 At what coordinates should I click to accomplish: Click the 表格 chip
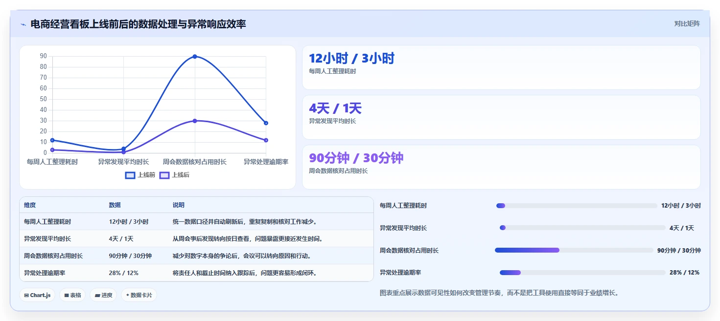point(72,295)
